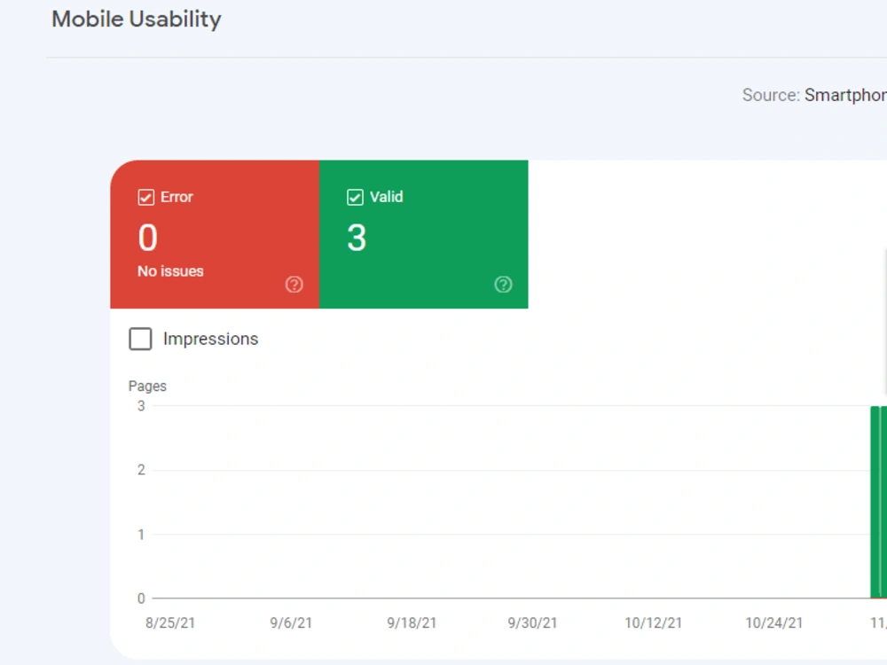Image resolution: width=887 pixels, height=665 pixels.
Task: Click the Source: Smartphone label
Action: (x=814, y=95)
